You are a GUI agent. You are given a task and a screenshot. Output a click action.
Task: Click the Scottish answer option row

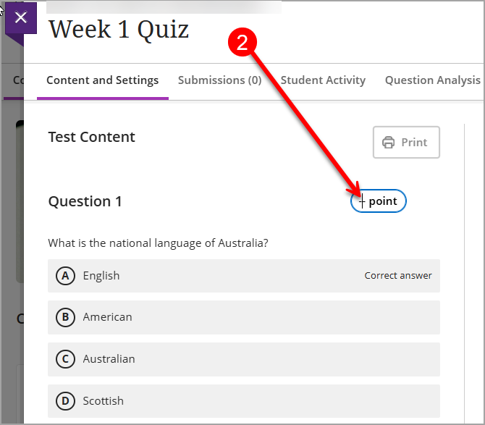tap(244, 401)
